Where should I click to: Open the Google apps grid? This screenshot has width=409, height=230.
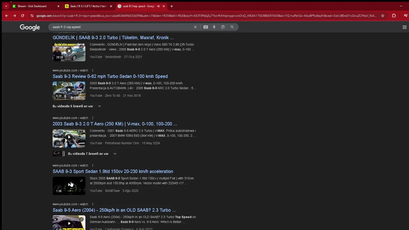(405, 27)
